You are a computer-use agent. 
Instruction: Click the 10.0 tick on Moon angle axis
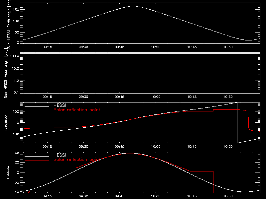[15, 69]
